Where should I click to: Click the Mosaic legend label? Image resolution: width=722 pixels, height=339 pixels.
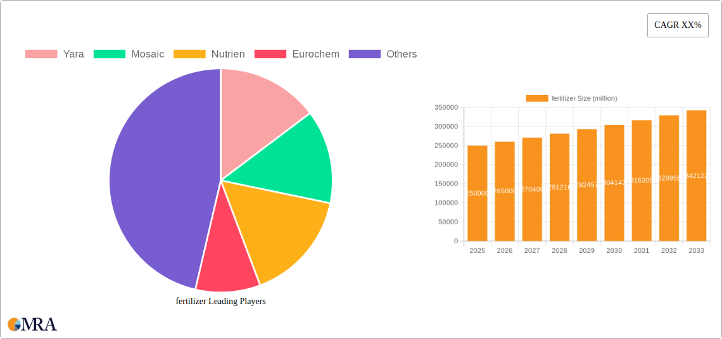pos(148,54)
